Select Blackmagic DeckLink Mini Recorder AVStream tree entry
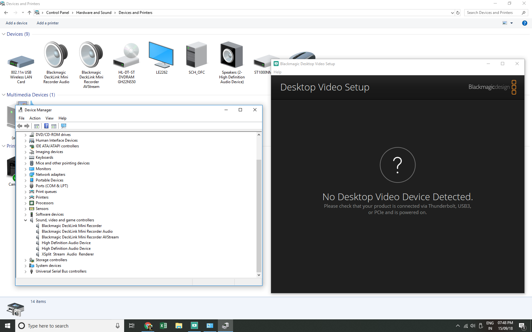Screen dimensions: 532x332 click(x=80, y=237)
